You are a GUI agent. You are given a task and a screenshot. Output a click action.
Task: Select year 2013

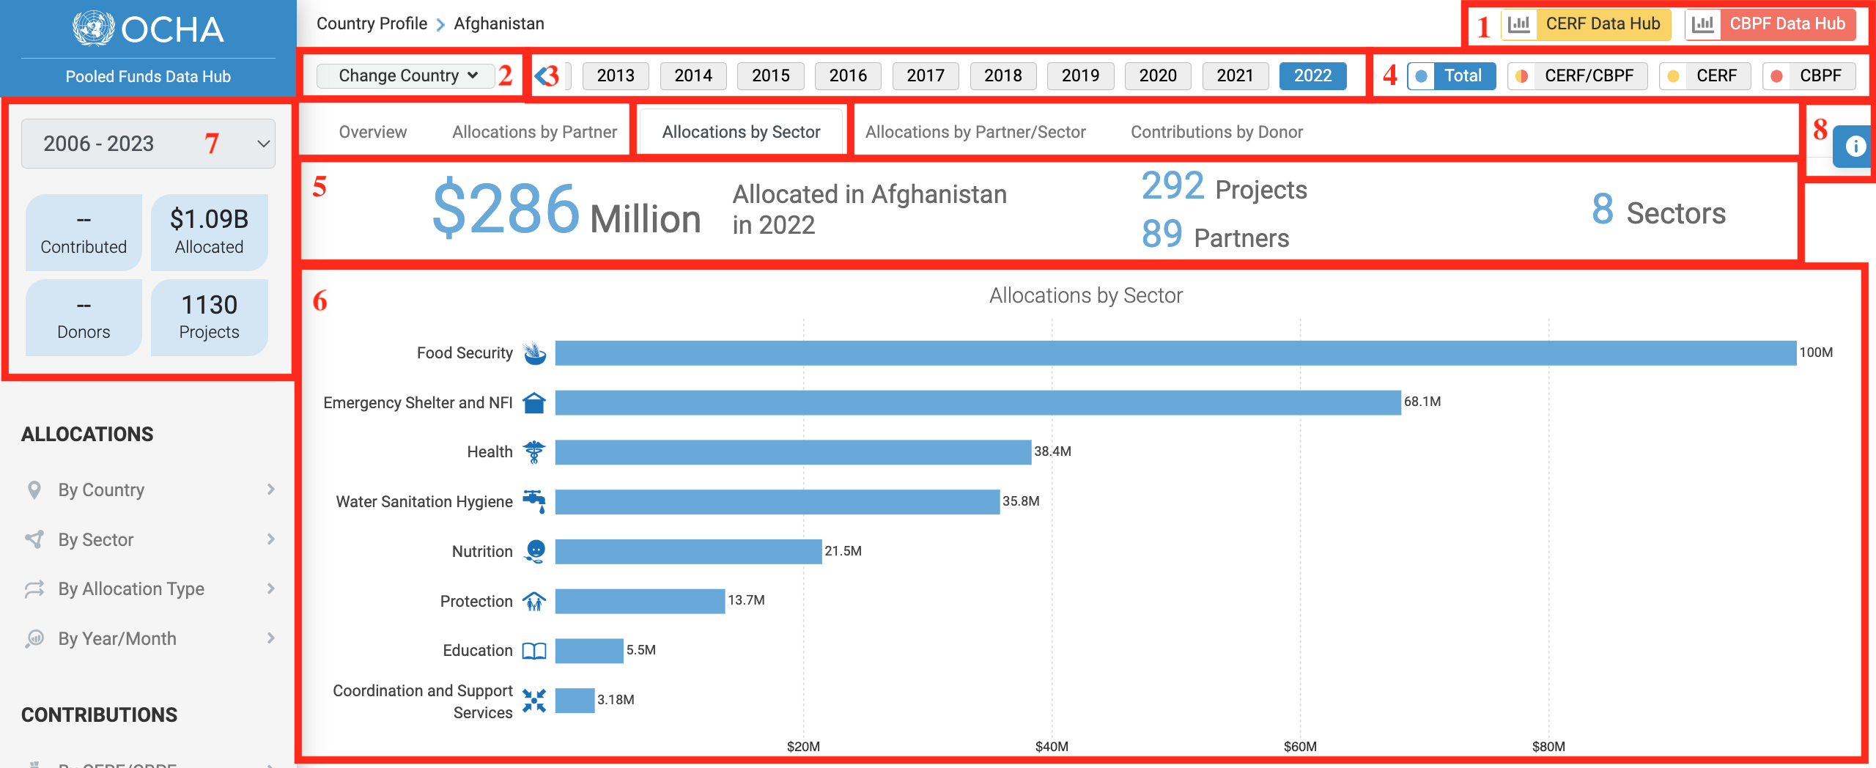tap(616, 75)
